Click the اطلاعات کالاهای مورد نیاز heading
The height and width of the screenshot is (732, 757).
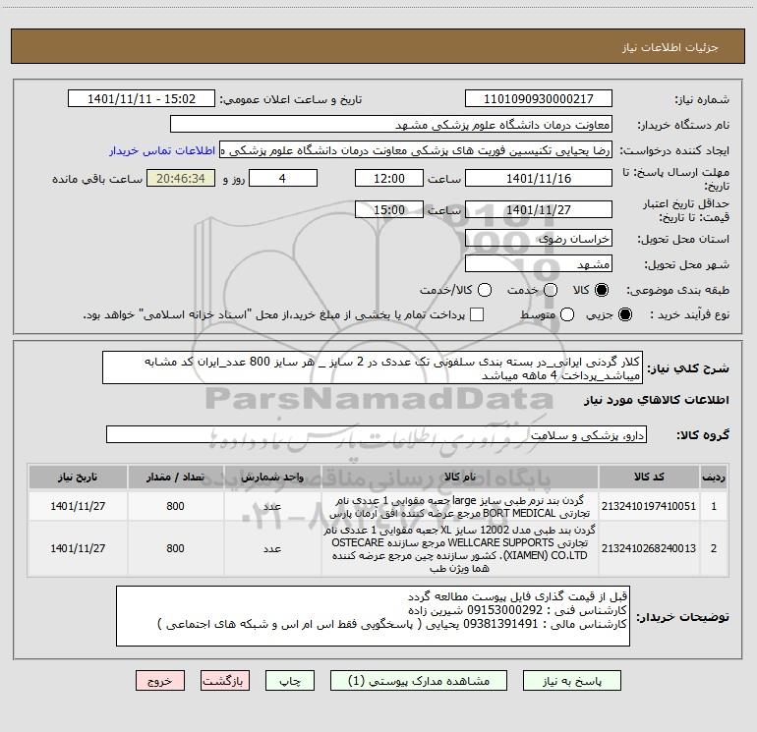657,400
